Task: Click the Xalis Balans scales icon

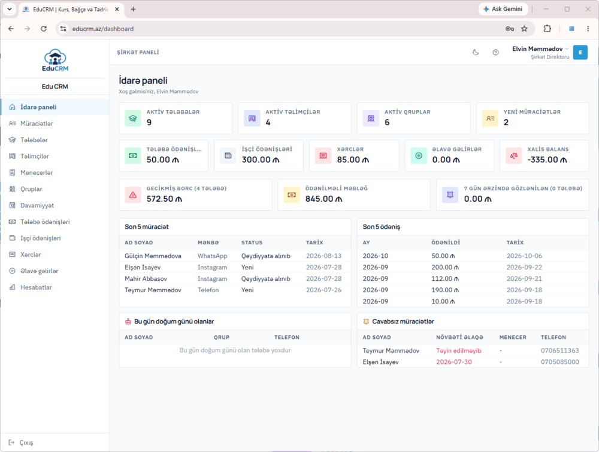Action: [514, 156]
